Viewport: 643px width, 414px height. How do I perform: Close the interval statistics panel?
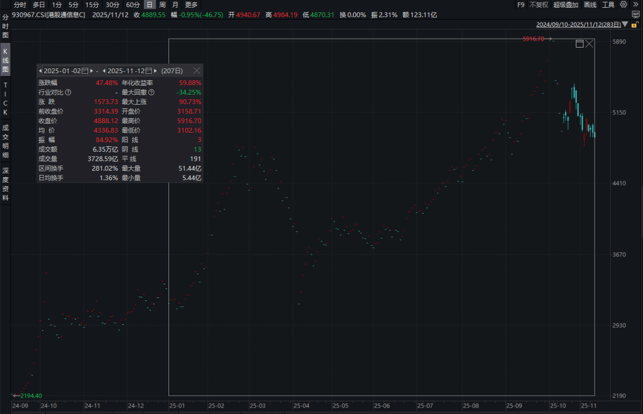196,71
